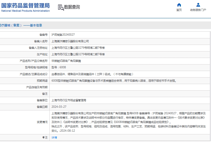Click the 备案人注册地址 address value

click(78, 48)
